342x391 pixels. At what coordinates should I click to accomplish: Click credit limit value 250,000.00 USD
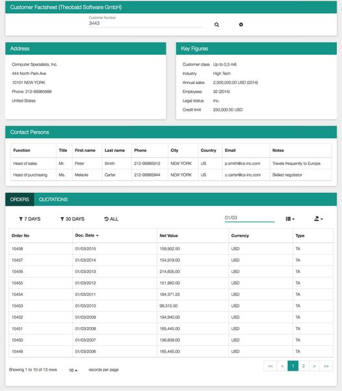(228, 109)
